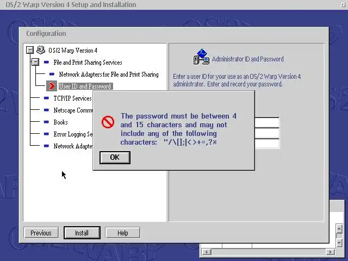
Task: Select Books tree item
Action: 60,122
